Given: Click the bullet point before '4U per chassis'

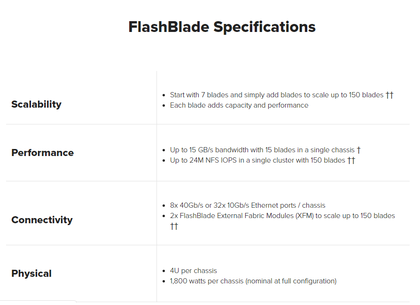Looking at the screenshot, I should [163, 271].
